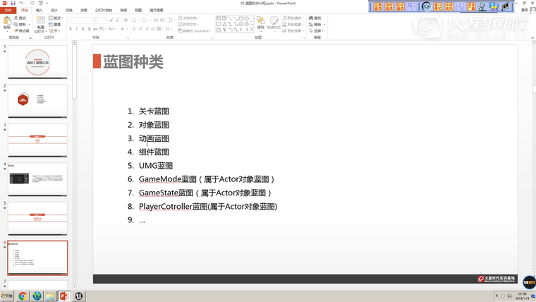The width and height of the screenshot is (536, 302).
Task: Select slide 4 thumbnail in panel
Action: point(37,179)
